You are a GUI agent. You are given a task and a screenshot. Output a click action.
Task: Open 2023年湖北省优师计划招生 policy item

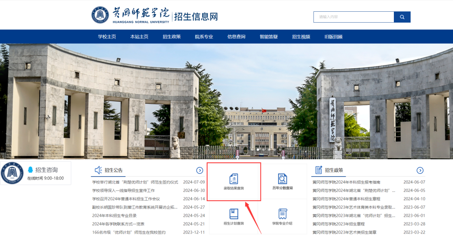click(354, 215)
